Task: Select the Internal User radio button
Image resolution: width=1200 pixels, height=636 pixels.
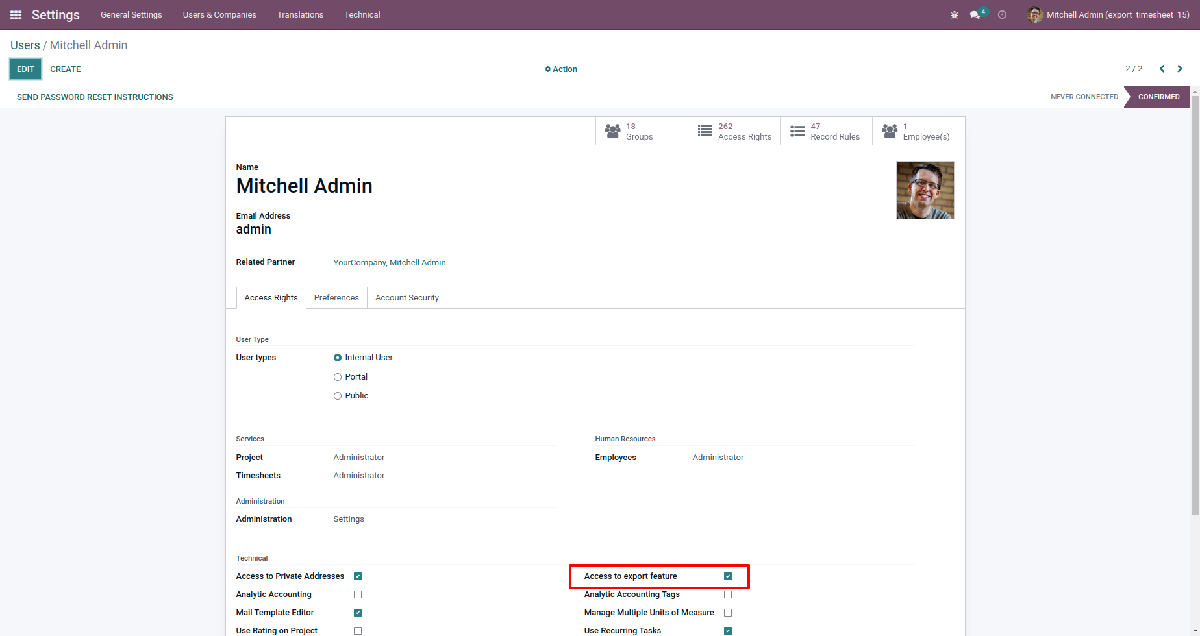Action: [x=338, y=358]
